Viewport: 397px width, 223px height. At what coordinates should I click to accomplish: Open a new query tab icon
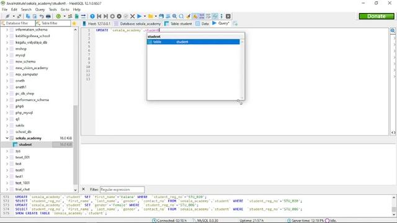[x=235, y=24]
